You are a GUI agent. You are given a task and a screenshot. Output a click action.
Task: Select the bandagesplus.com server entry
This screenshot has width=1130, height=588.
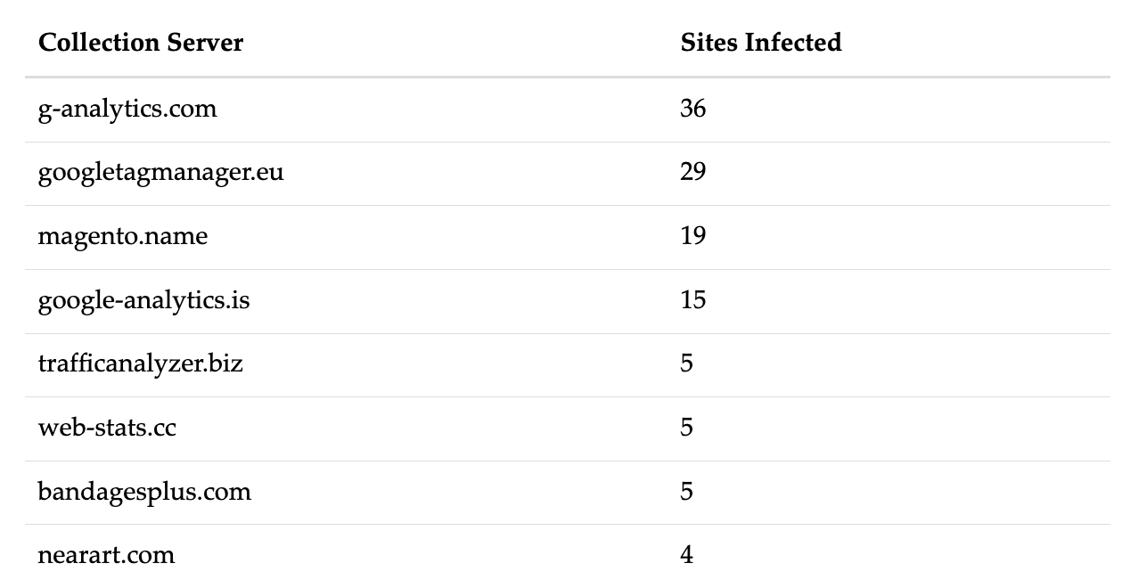point(144,492)
